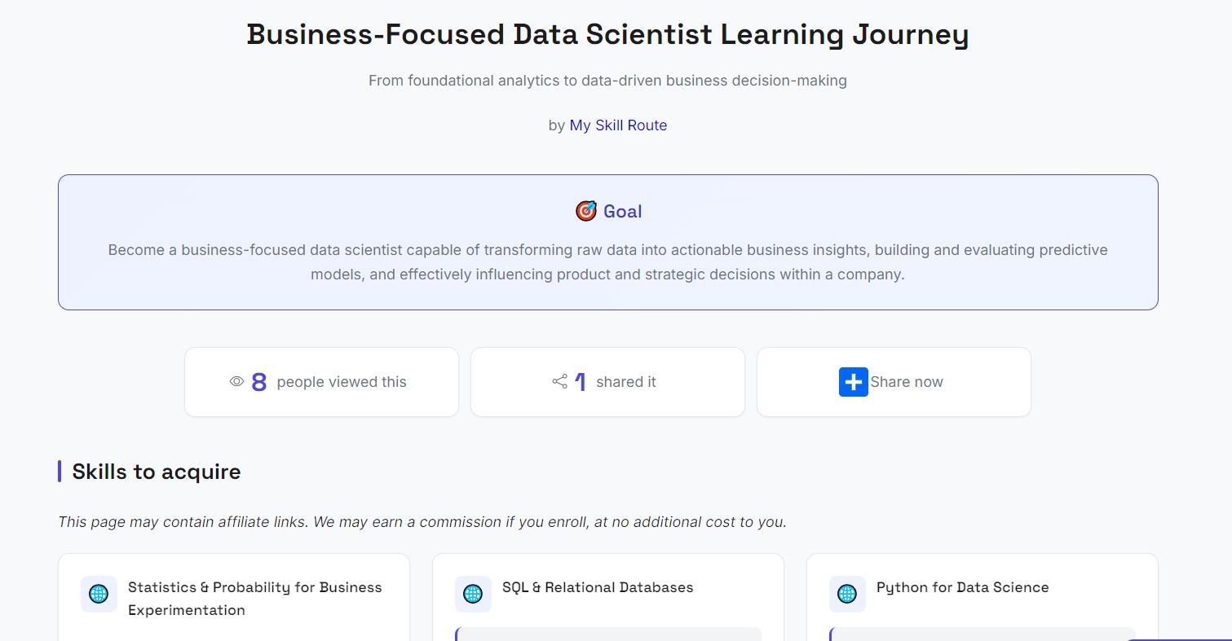Click the affiliate links disclaimer text
The image size is (1232, 641).
coord(422,522)
